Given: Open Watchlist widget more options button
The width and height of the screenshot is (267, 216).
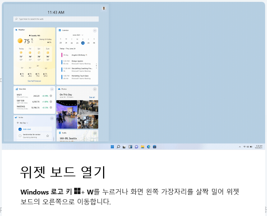Looking at the screenshot, I should click(x=52, y=89).
